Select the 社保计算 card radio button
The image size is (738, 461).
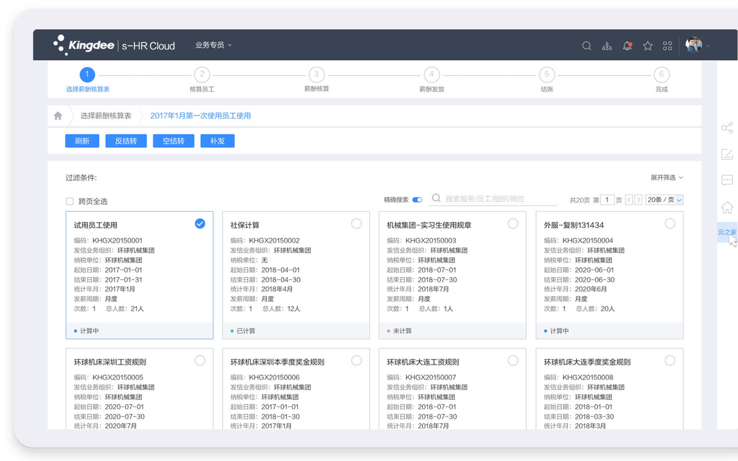coord(356,223)
